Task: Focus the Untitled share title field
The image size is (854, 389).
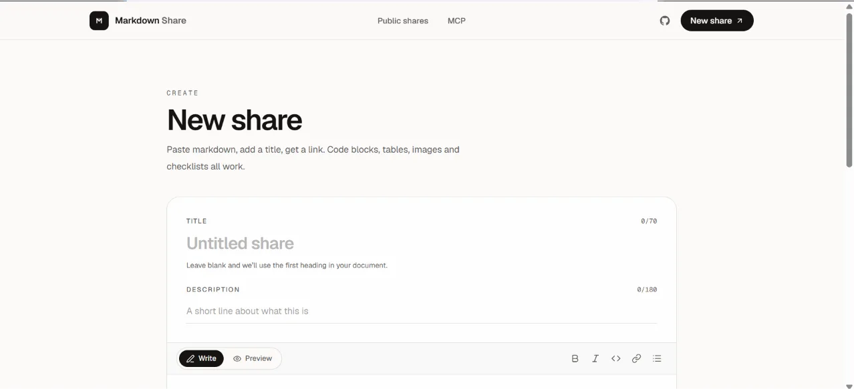Action: (422, 244)
